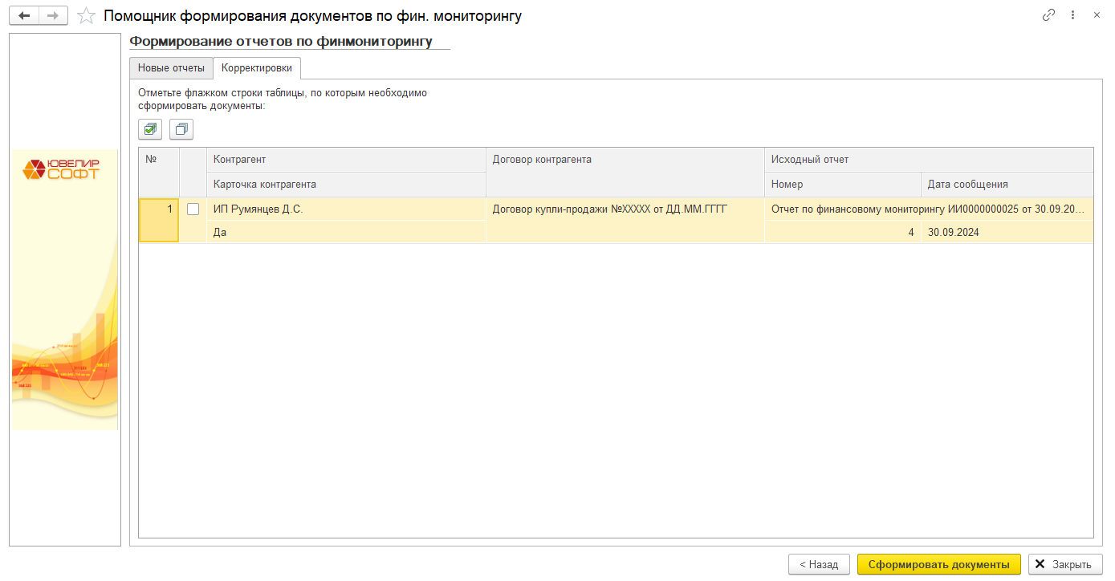Click the Контрагент column header
The image size is (1115, 581).
pos(346,160)
